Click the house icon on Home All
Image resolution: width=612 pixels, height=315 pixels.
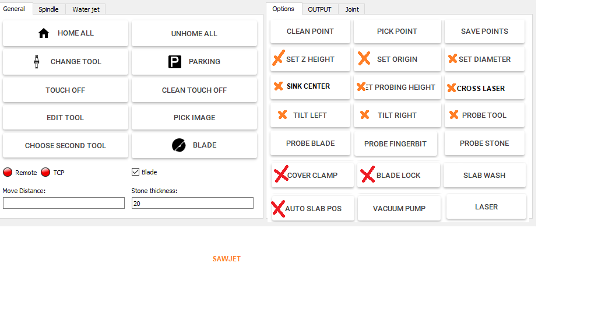[x=44, y=33]
